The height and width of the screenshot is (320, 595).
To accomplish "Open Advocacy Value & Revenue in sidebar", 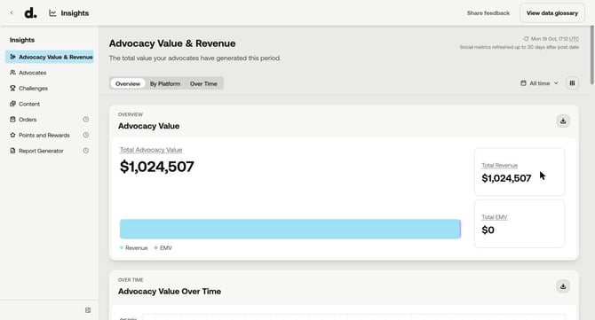I will [x=50, y=57].
